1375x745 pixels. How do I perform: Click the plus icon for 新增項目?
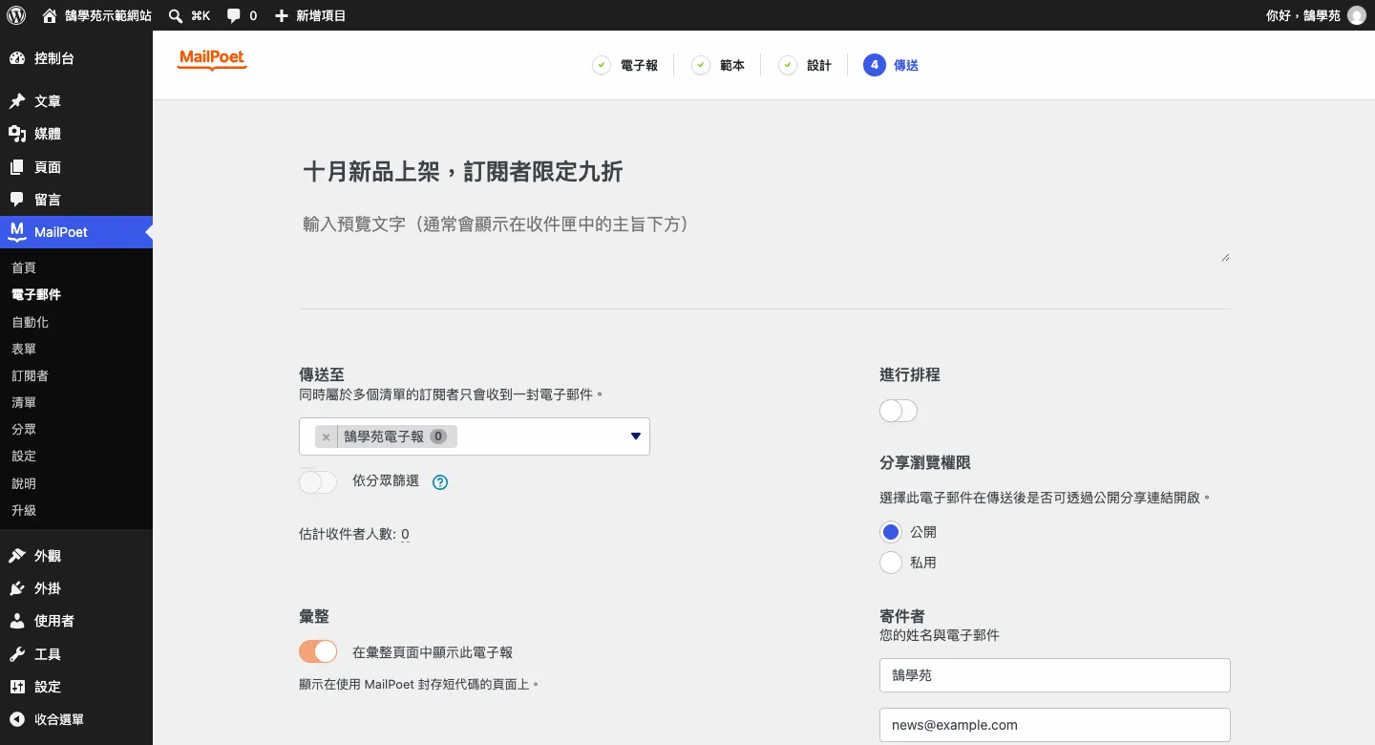tap(281, 15)
